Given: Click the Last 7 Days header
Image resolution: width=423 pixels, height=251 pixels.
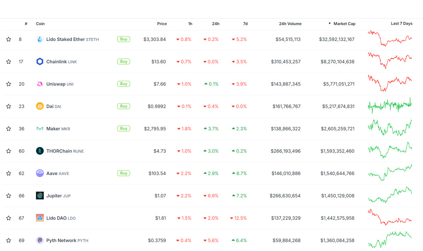Looking at the screenshot, I should [402, 24].
